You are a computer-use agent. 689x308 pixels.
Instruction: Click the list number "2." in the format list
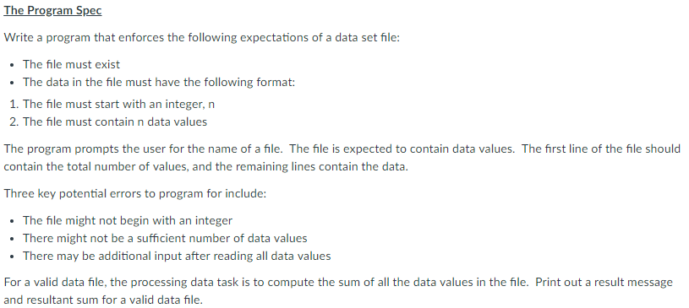14,122
